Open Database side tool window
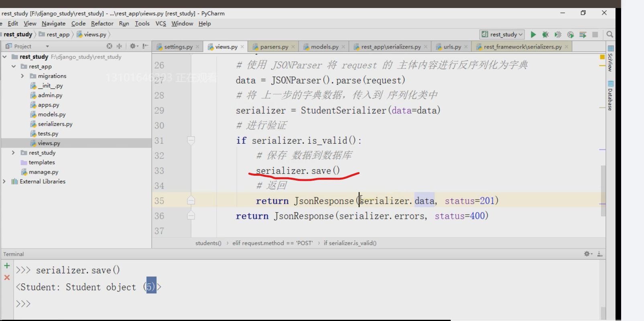The height and width of the screenshot is (321, 644). 610,95
